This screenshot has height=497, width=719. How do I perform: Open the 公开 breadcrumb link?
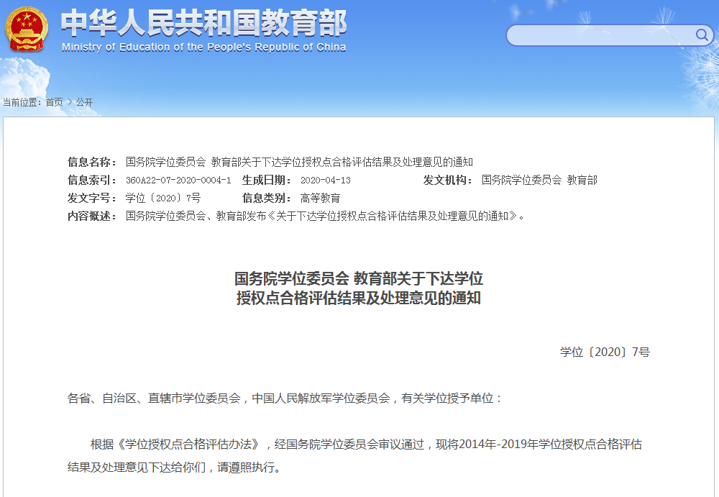(84, 103)
